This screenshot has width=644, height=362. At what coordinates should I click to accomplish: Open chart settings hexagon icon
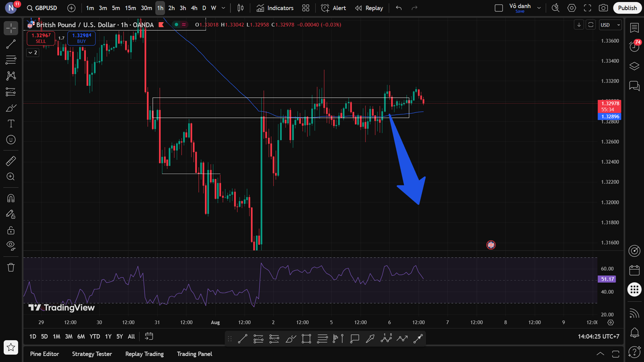click(571, 8)
